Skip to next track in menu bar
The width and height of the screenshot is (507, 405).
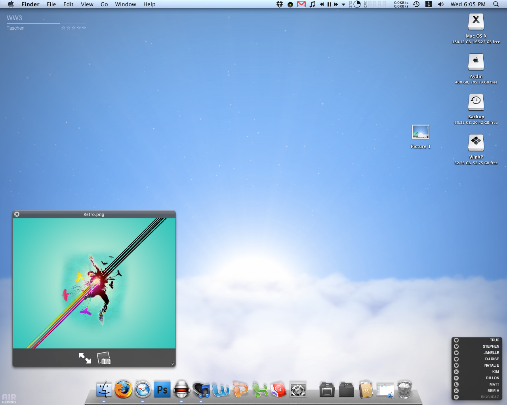click(336, 4)
